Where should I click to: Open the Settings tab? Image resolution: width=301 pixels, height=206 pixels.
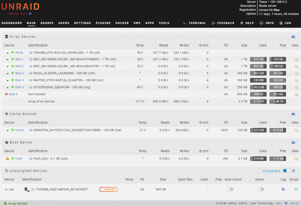pos(82,23)
